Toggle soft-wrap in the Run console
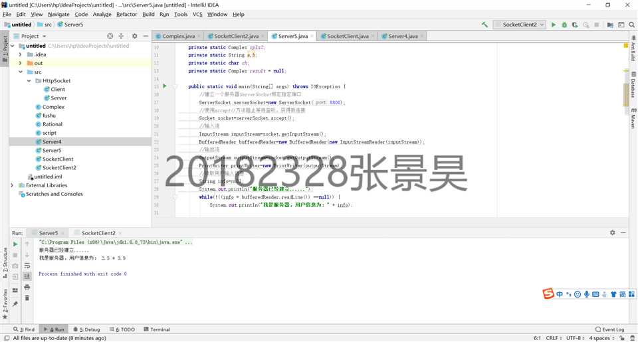Viewport: 638px width, 342px height. [27, 266]
